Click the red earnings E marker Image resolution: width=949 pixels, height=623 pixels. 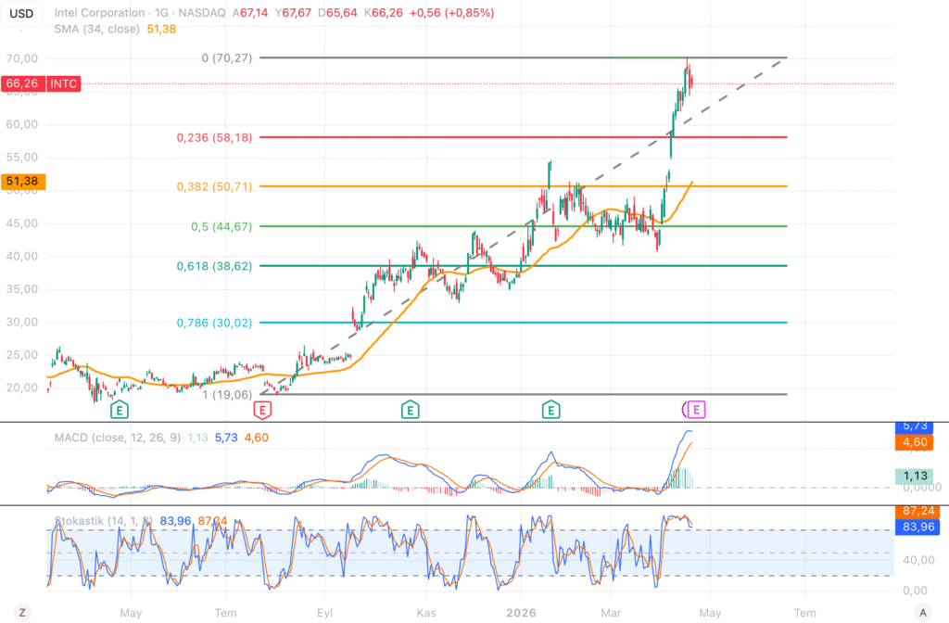[x=263, y=409]
